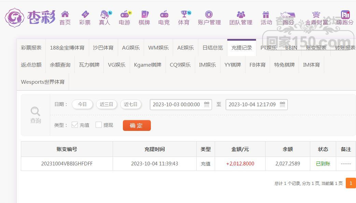The height and width of the screenshot is (203, 356).
Task: Click the 首页 home icon
Action: pos(65,14)
